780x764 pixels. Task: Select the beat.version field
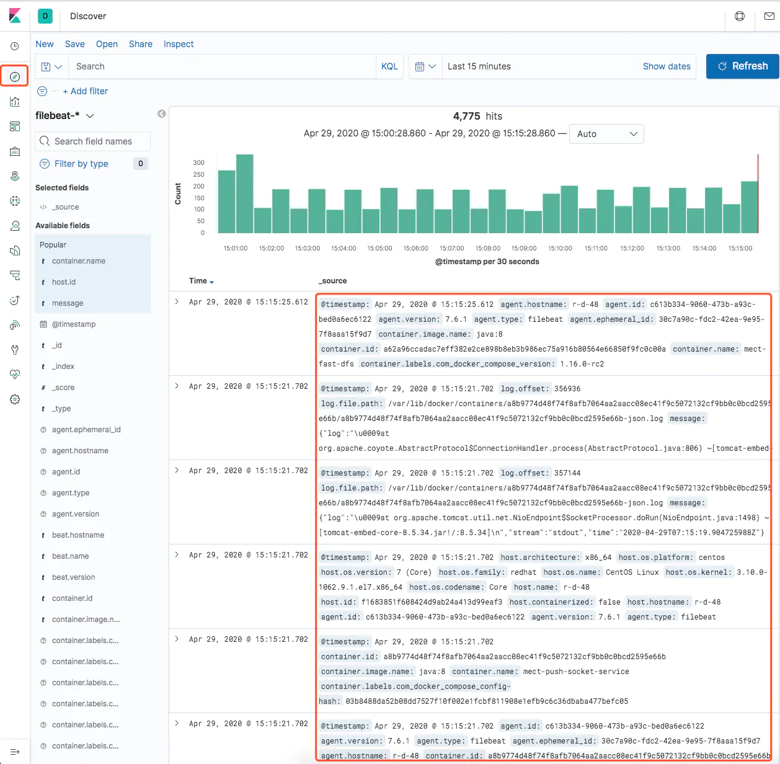[73, 577]
